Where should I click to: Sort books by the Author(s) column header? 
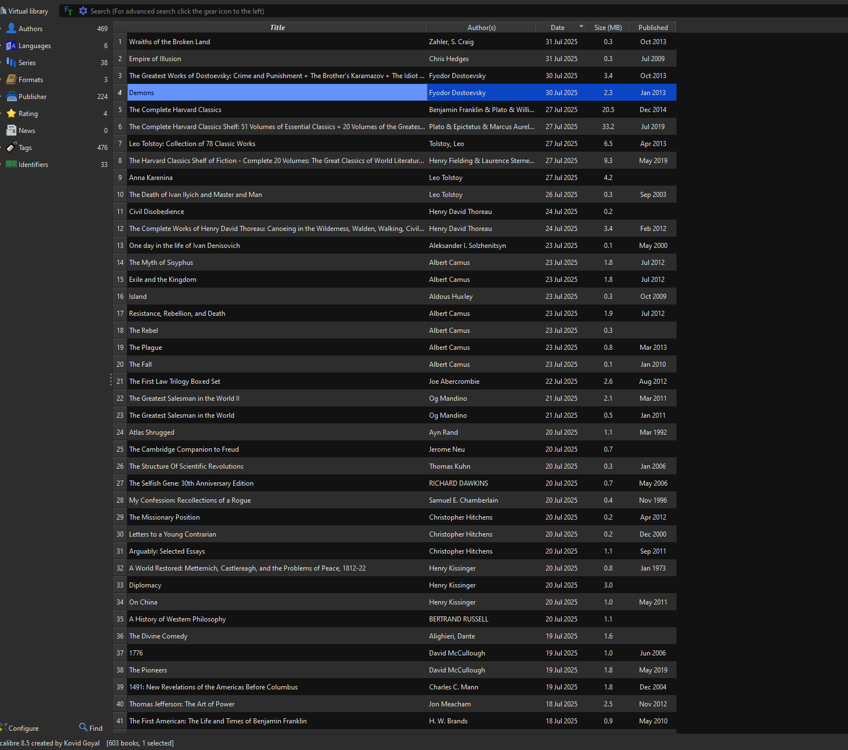(x=481, y=27)
